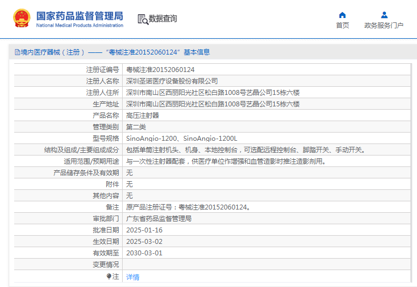This screenshot has height=287, width=417.
Task: Click the 产品储存条件及有效期 label
Action: pyautogui.click(x=86, y=173)
